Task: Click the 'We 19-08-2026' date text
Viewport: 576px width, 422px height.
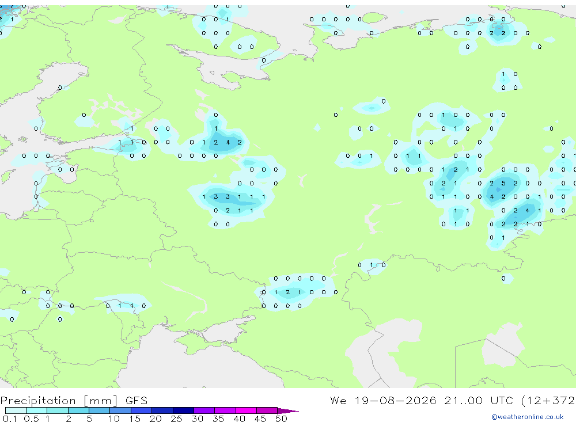Action: click(x=383, y=400)
